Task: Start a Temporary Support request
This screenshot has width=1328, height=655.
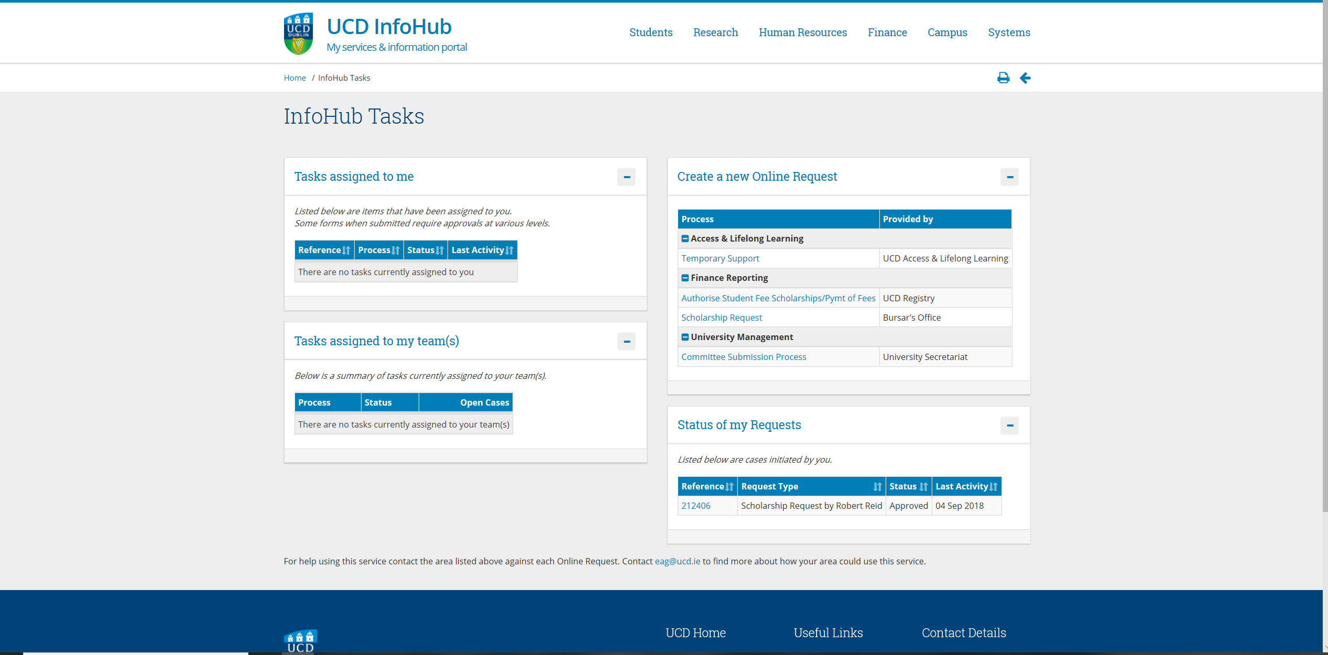Action: 720,258
